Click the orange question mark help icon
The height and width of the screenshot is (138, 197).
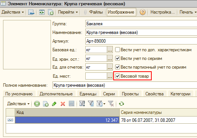[x=143, y=12]
